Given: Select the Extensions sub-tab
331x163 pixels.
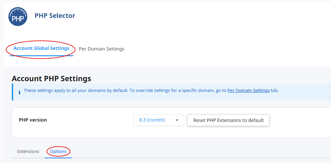Looking at the screenshot, I should coord(28,151).
